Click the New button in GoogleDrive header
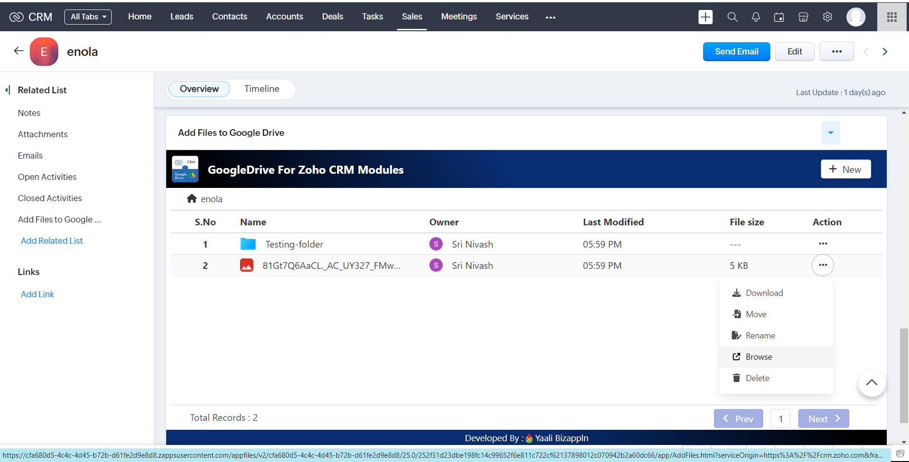 click(x=846, y=169)
